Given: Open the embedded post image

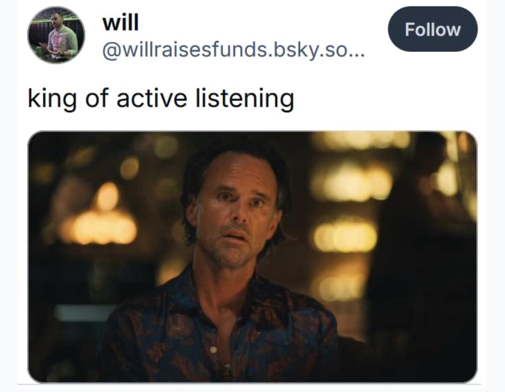Looking at the screenshot, I should [x=252, y=257].
